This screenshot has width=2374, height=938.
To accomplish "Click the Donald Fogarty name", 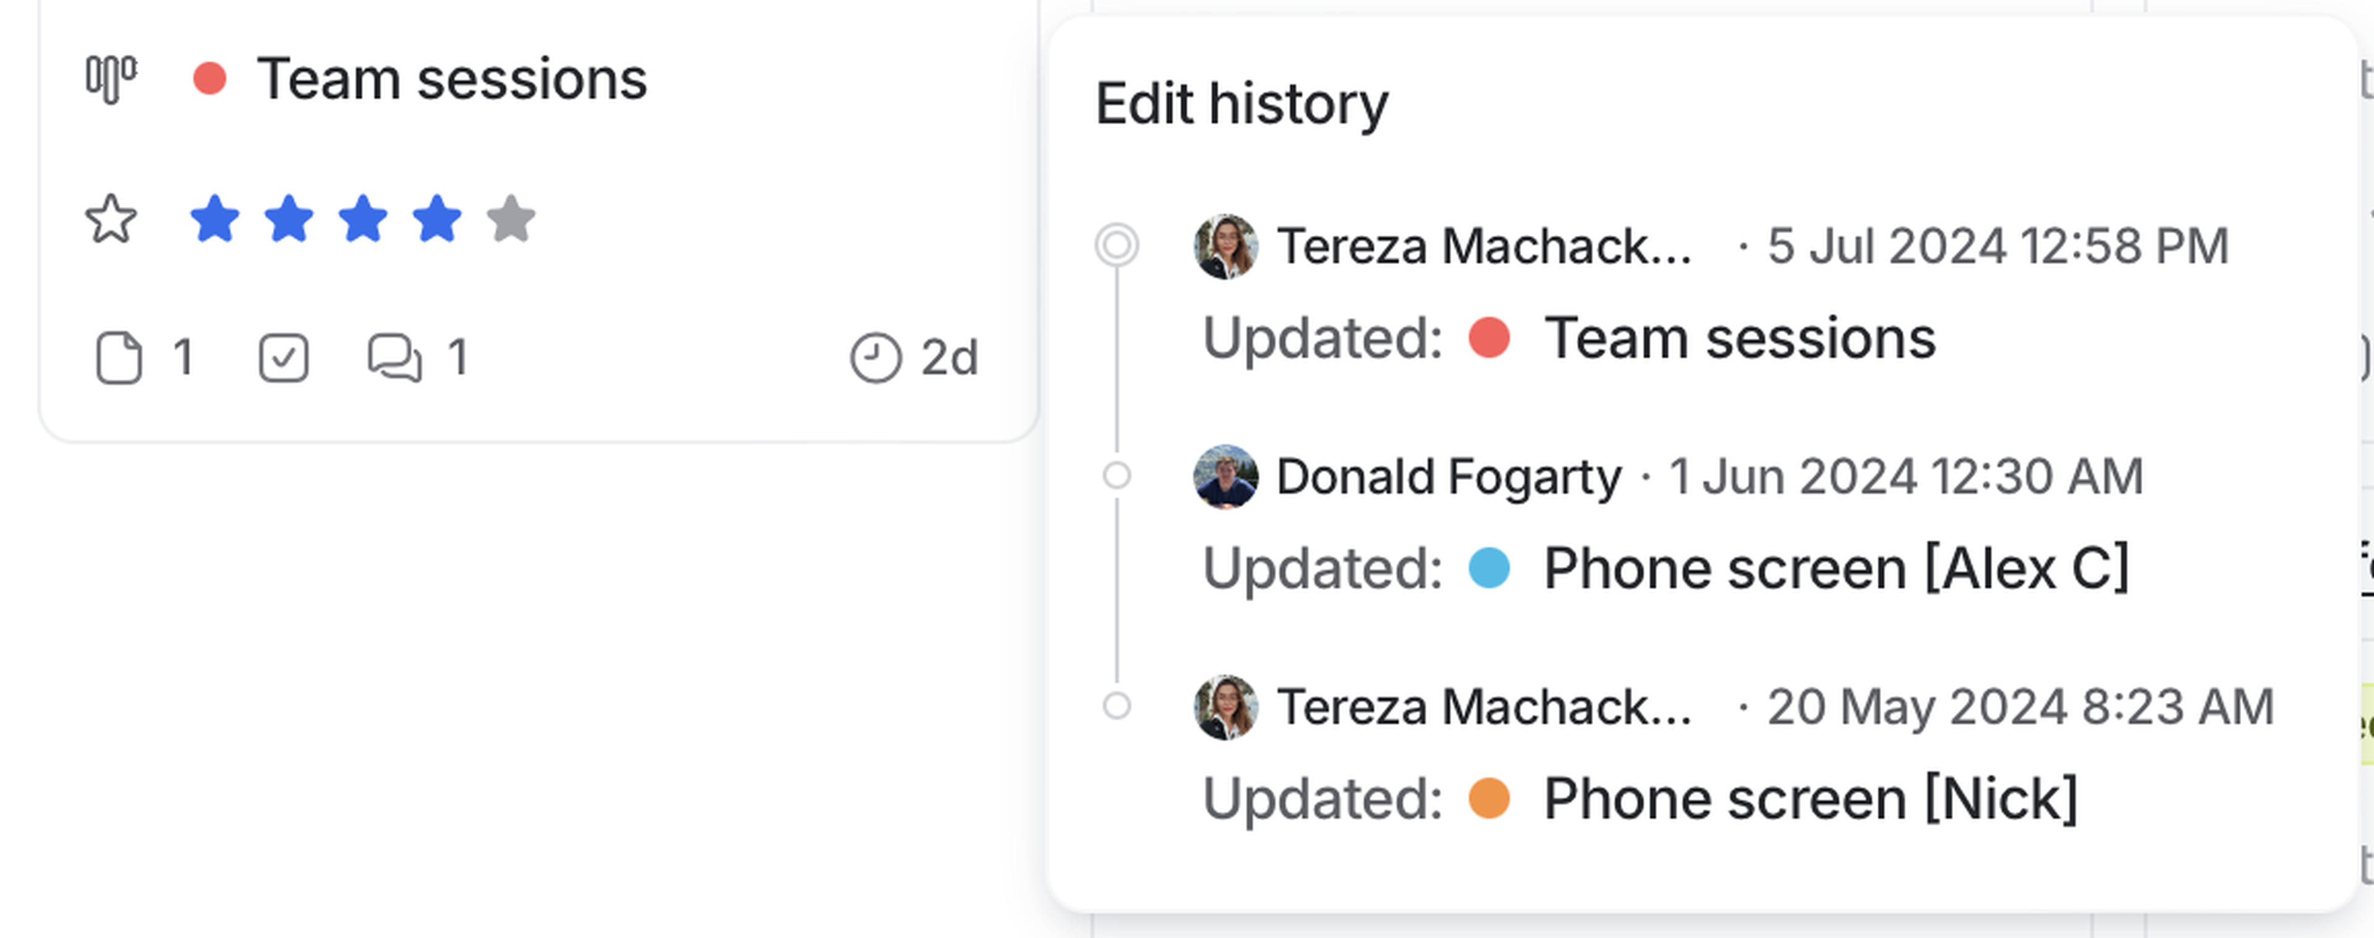I will point(1448,476).
